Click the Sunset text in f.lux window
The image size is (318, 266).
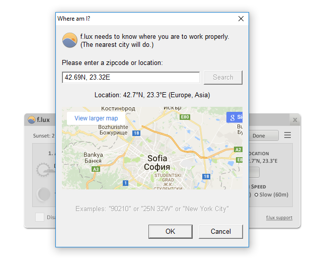[x=44, y=136]
